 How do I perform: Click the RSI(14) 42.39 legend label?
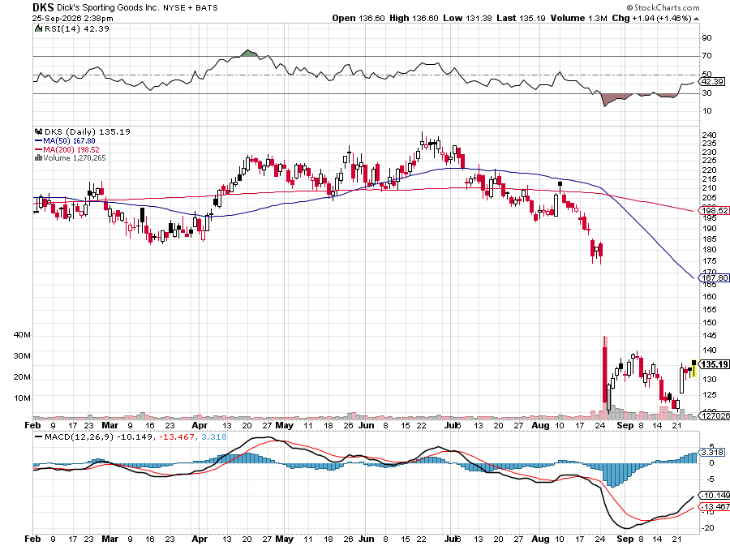[76, 29]
